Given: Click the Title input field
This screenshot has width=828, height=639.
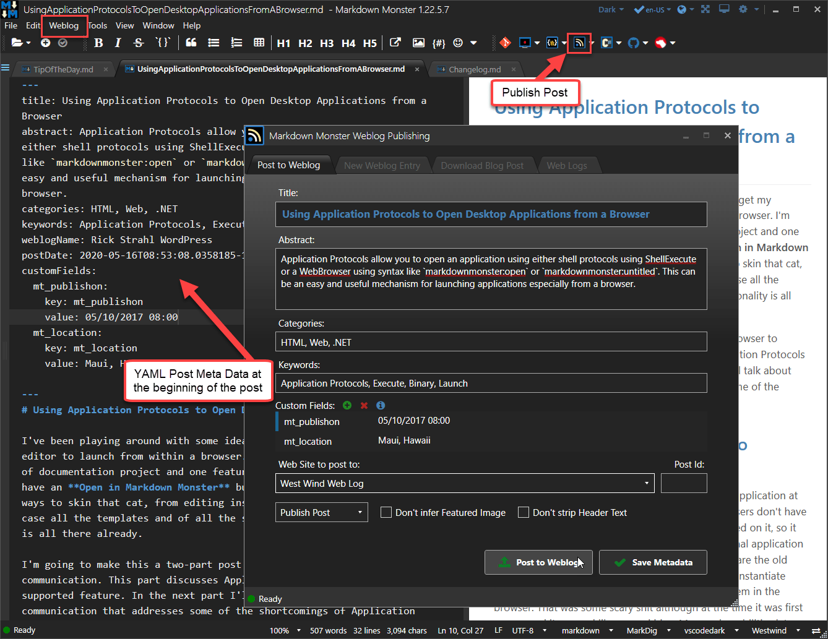Looking at the screenshot, I should (x=491, y=214).
